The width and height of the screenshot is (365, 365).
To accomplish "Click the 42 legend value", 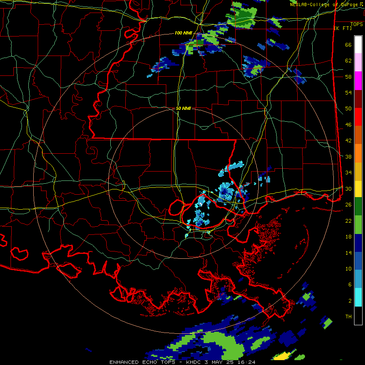I will coord(348,141).
